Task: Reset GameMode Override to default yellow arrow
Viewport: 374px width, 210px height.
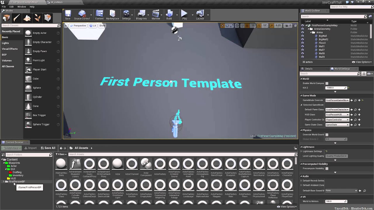Action: point(363,100)
